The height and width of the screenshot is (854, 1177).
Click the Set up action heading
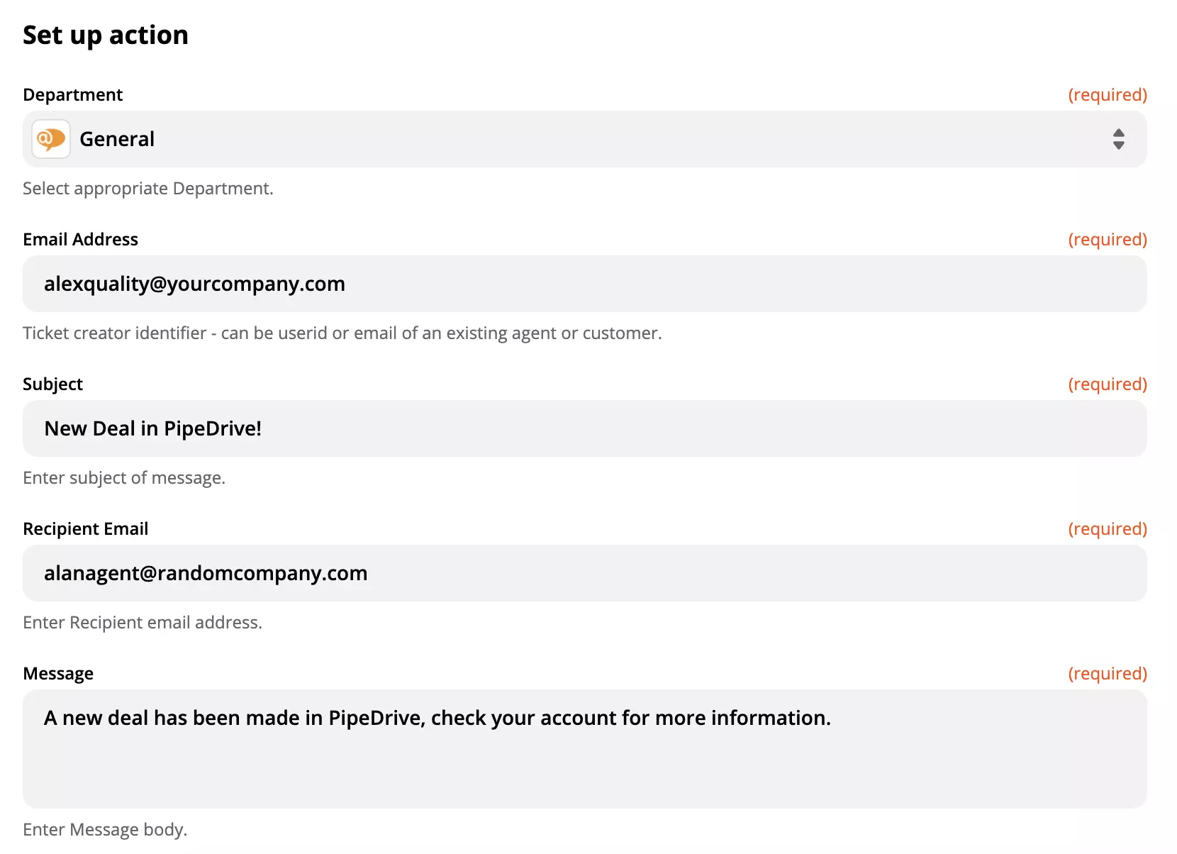click(106, 34)
